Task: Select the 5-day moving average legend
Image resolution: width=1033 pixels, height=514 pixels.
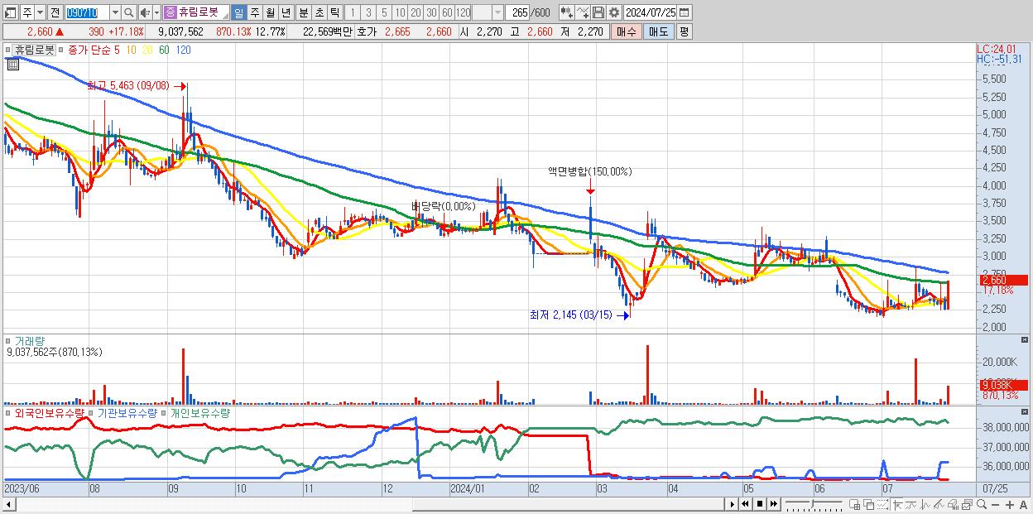Action: pyautogui.click(x=117, y=50)
